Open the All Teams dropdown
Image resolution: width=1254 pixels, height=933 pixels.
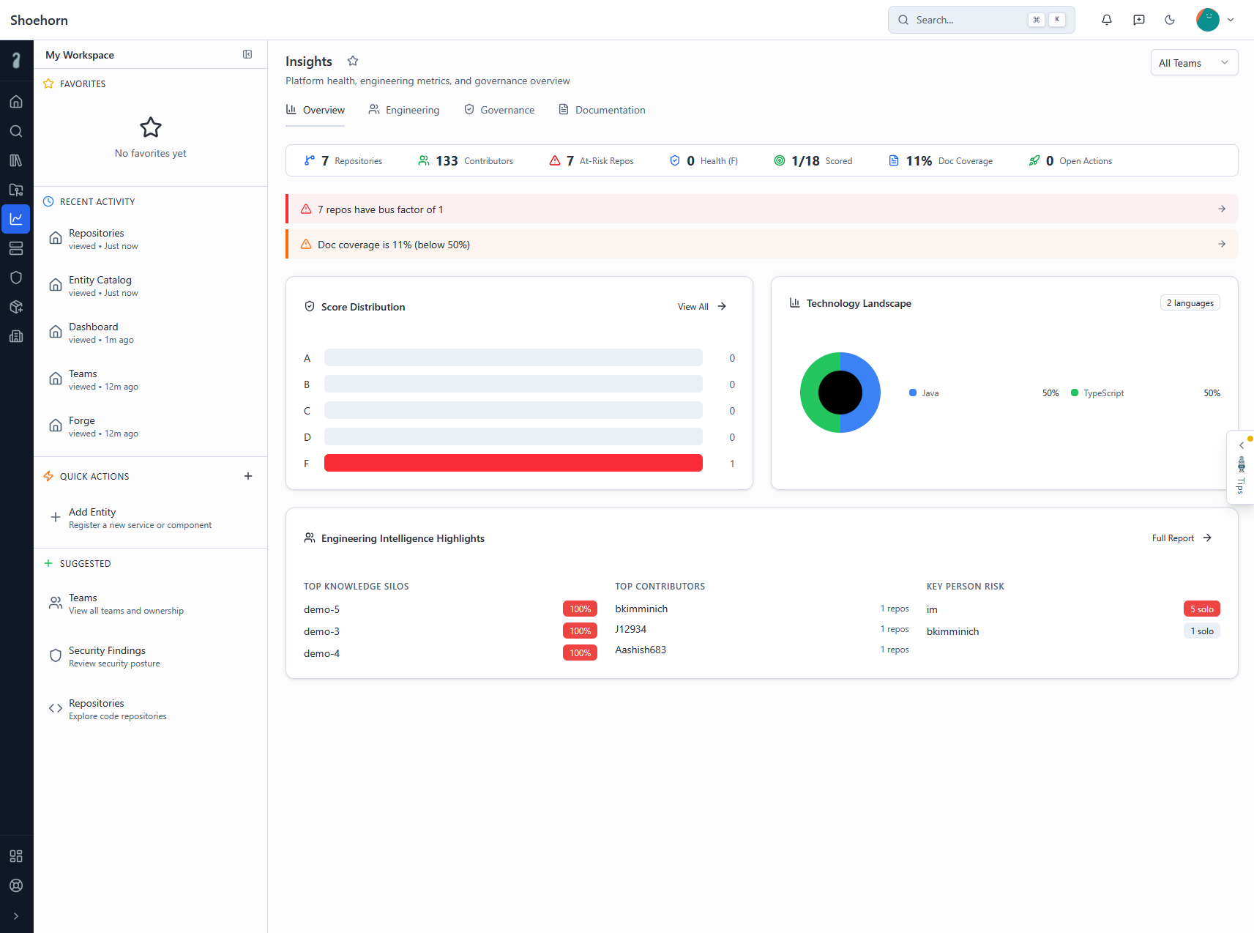point(1193,63)
